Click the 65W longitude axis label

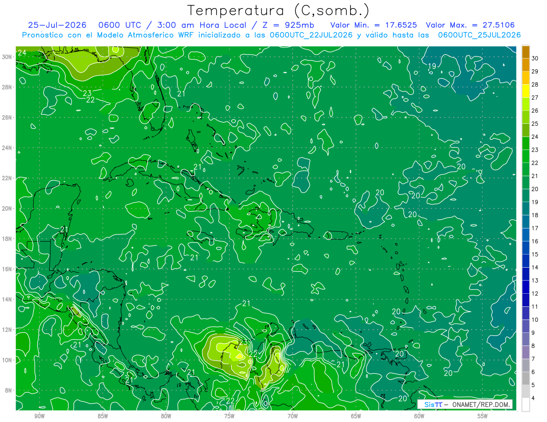[356, 416]
